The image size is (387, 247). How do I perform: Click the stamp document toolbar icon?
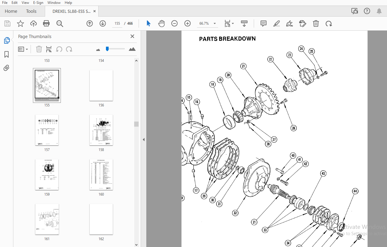click(303, 23)
